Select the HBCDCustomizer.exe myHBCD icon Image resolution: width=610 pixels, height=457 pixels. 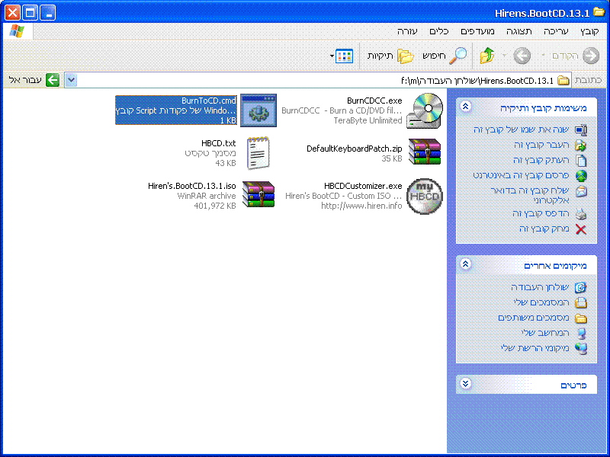pos(425,196)
